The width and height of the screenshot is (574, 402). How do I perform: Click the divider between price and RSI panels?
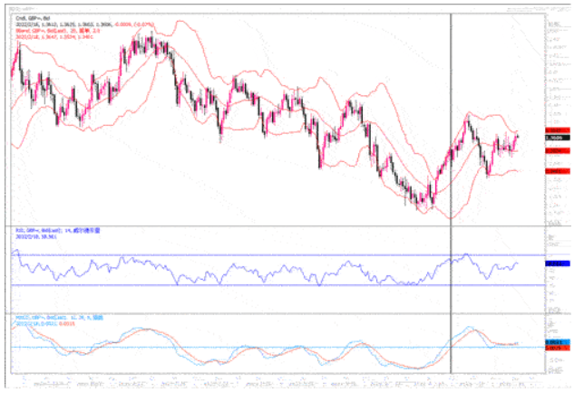point(272,225)
